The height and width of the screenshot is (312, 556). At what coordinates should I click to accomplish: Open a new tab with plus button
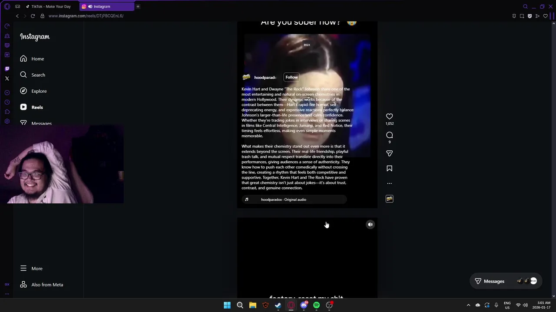click(x=138, y=6)
